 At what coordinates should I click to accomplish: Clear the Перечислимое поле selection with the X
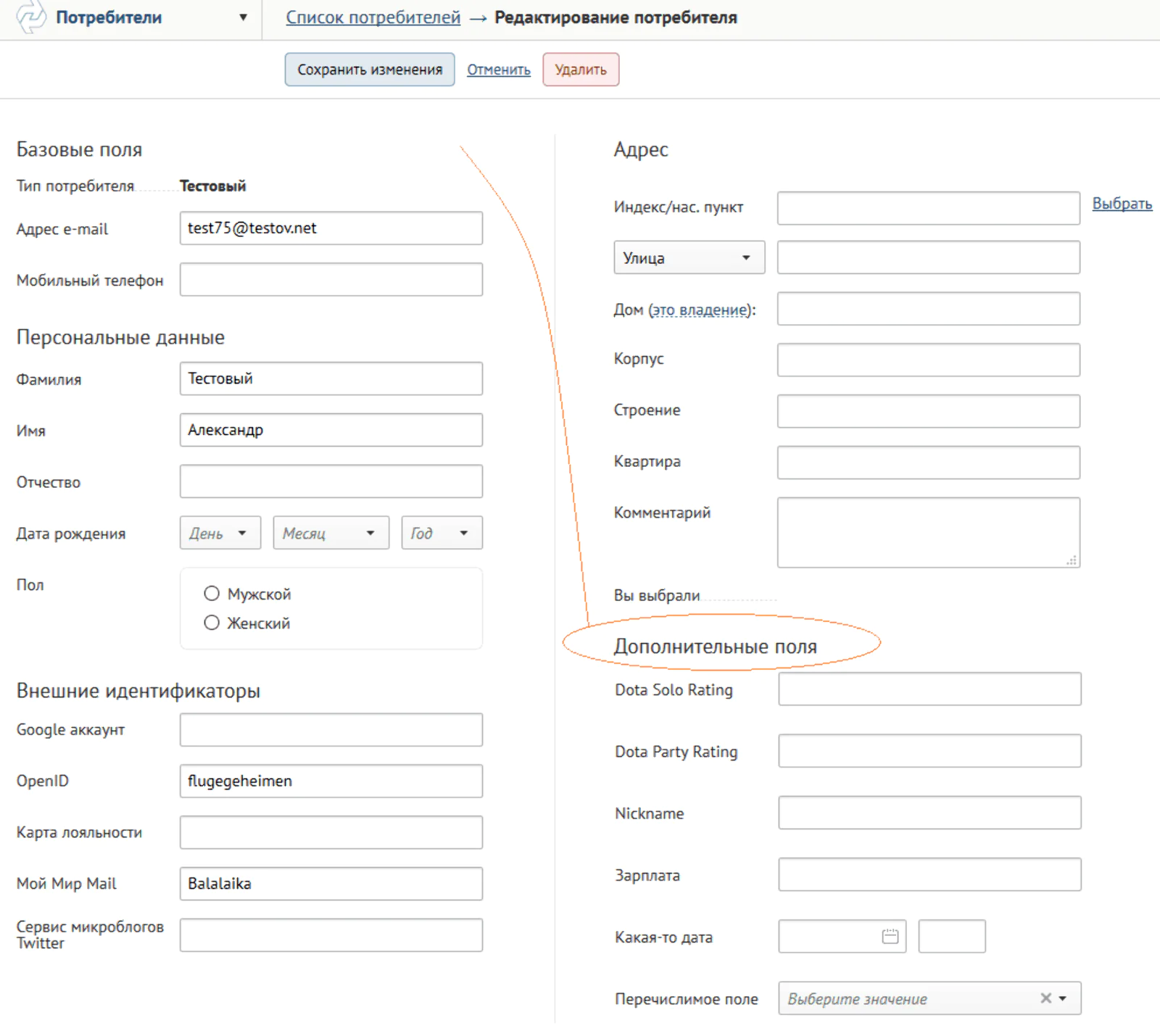point(1045,998)
